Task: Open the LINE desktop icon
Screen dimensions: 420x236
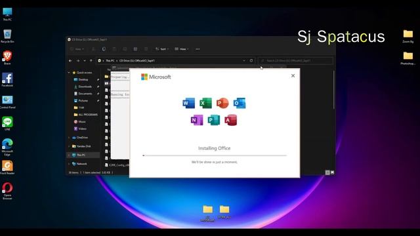Action: (7, 124)
